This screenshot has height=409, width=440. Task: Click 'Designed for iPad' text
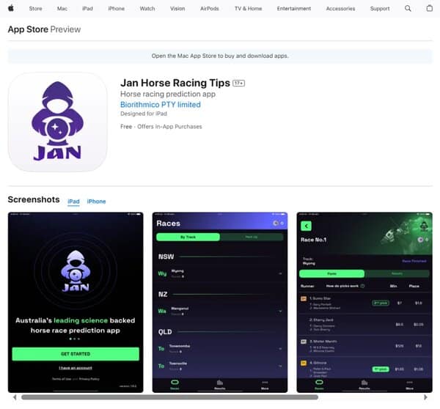coord(144,114)
